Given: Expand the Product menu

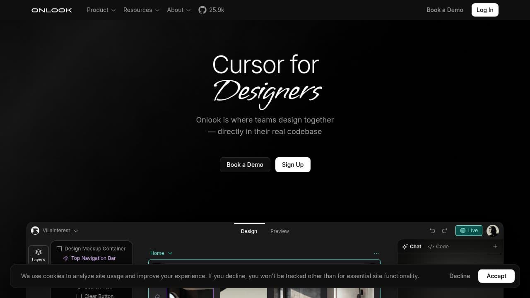Looking at the screenshot, I should pos(101,10).
